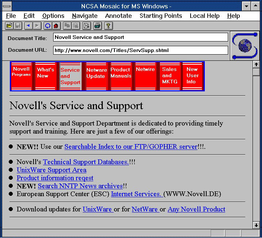Open the Edit menu

pyautogui.click(x=29, y=16)
